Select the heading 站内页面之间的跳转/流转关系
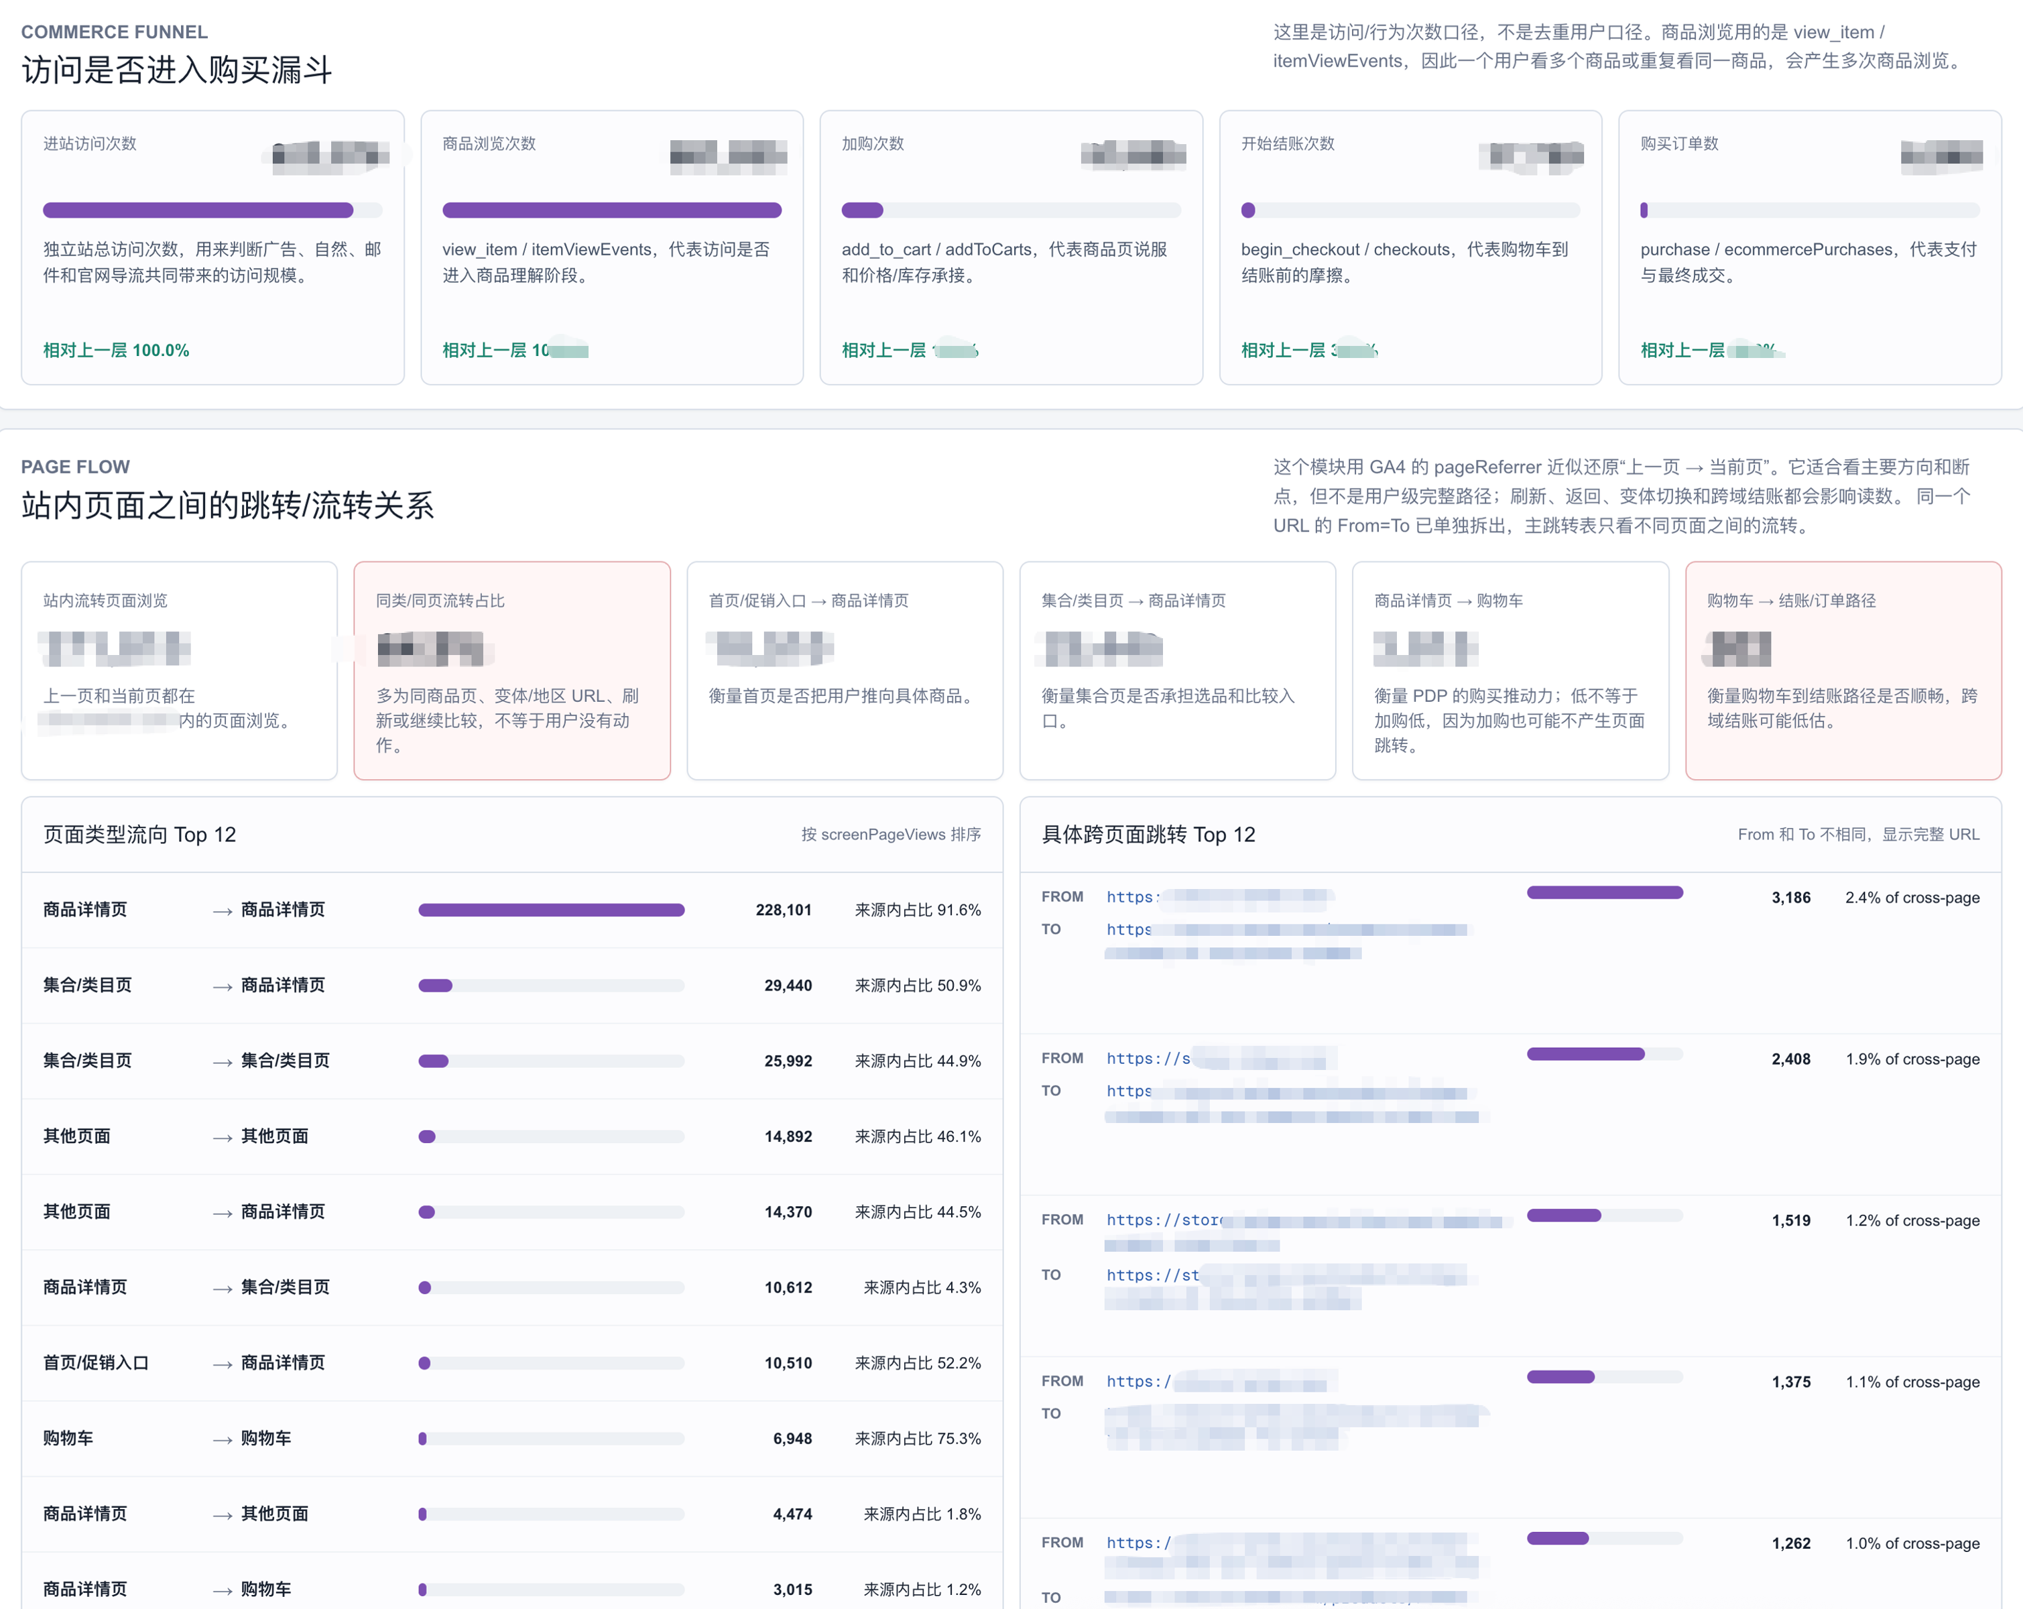Screen dimensions: 2023x1609 (x=227, y=505)
